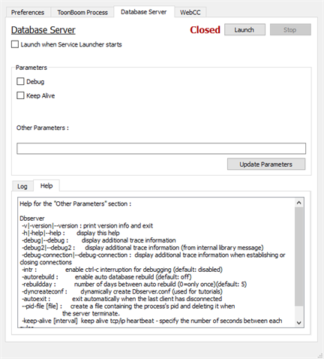Click the Parameters group label
The image size is (324, 359).
[x=31, y=68]
